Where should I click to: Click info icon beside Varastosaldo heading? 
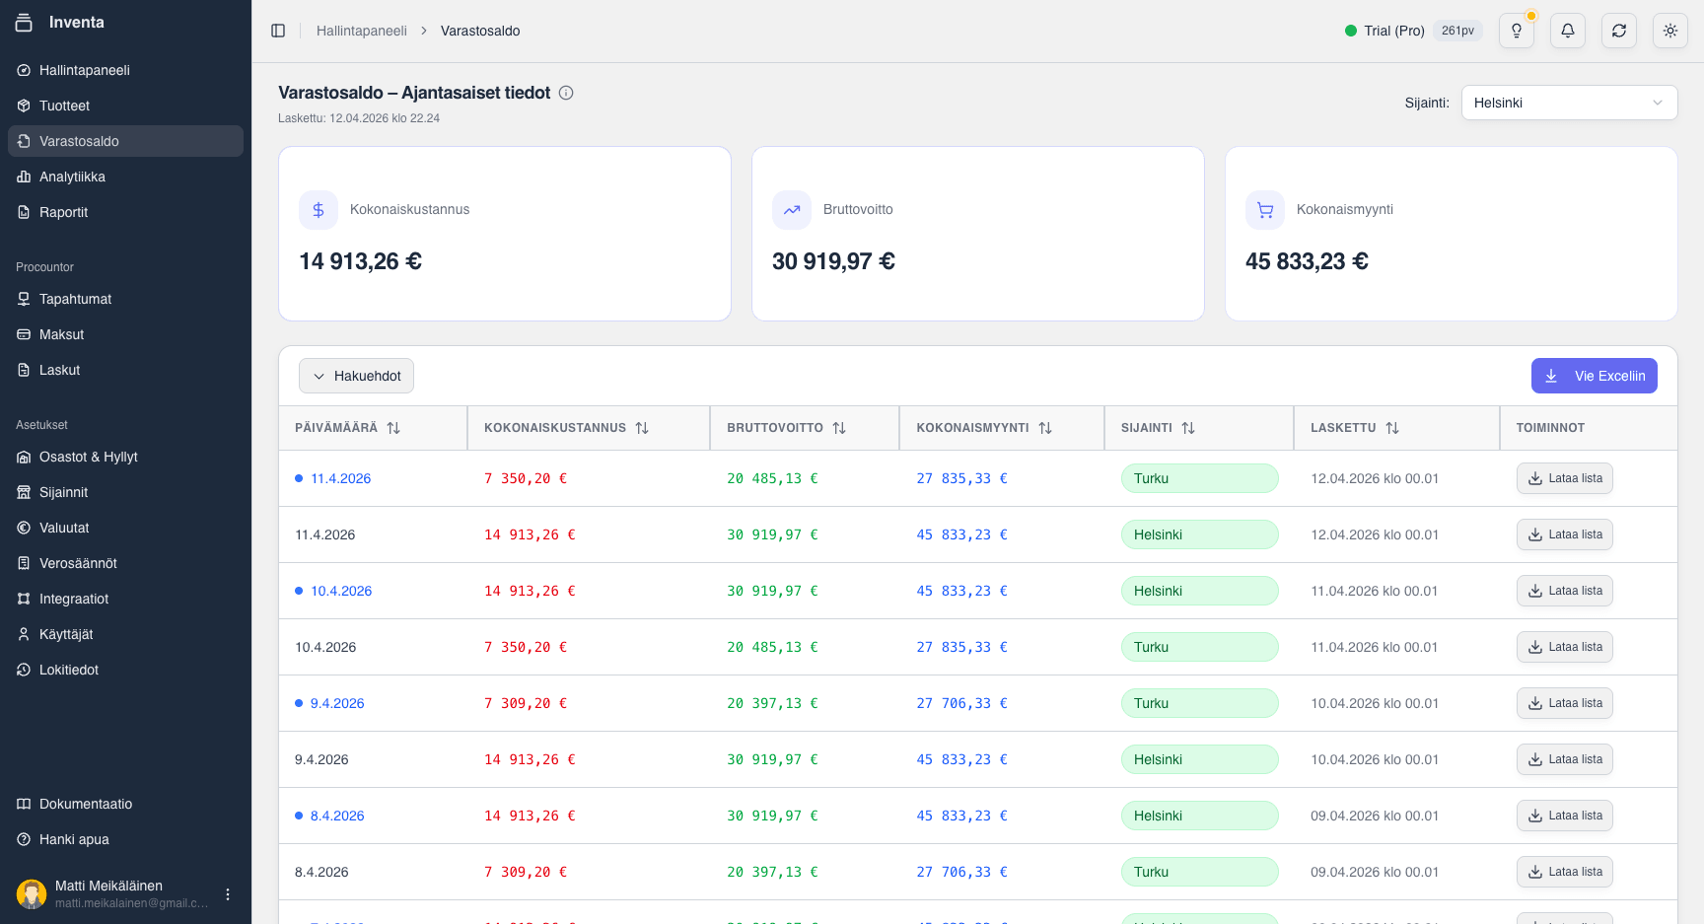coord(566,93)
